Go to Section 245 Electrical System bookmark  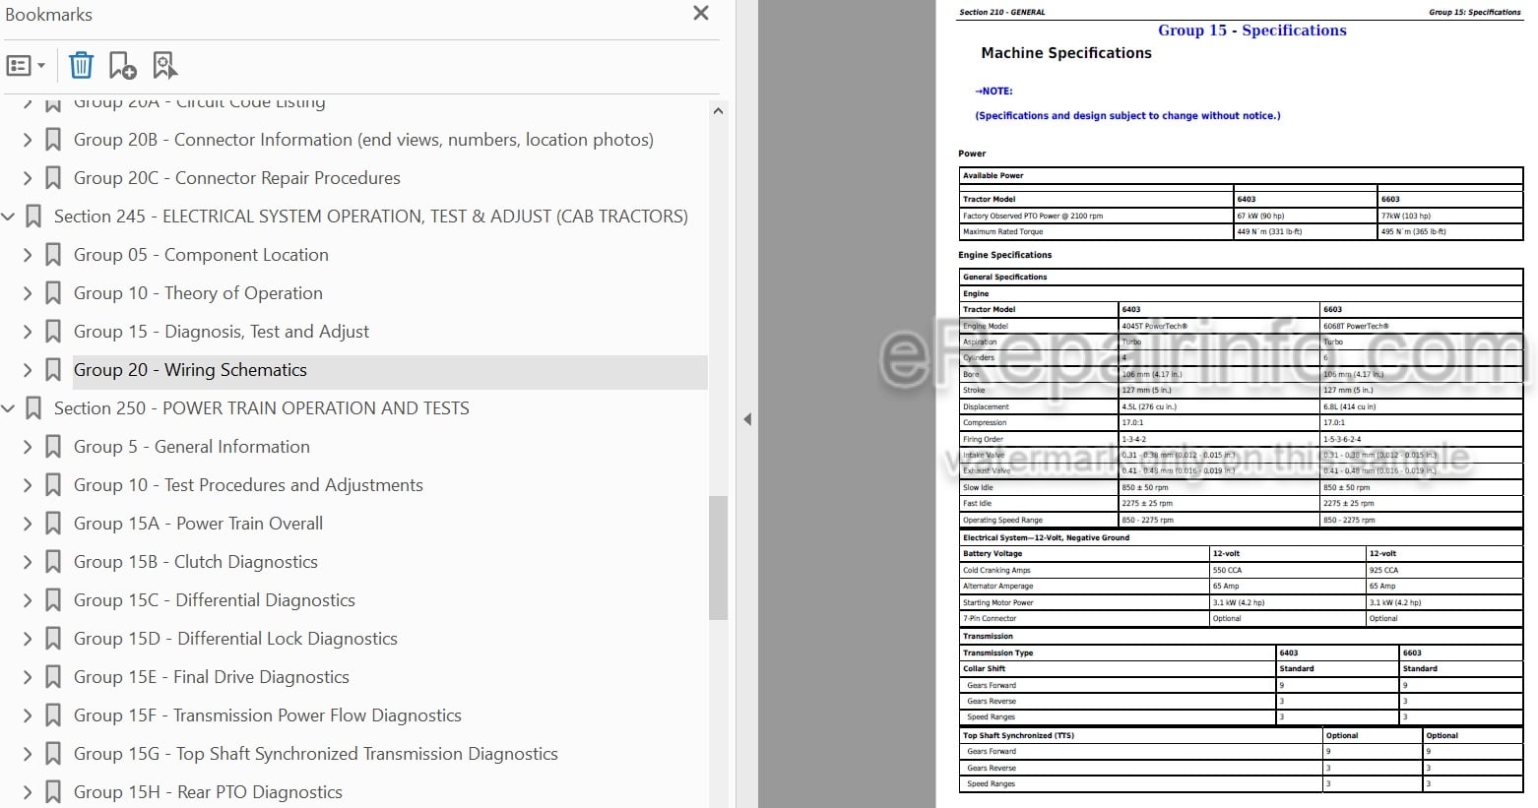pos(371,217)
